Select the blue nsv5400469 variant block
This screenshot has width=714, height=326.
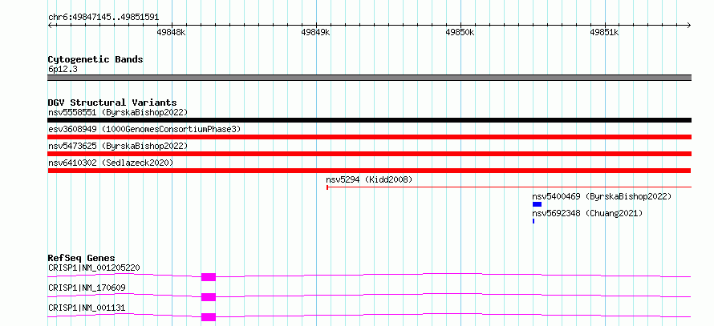537,204
